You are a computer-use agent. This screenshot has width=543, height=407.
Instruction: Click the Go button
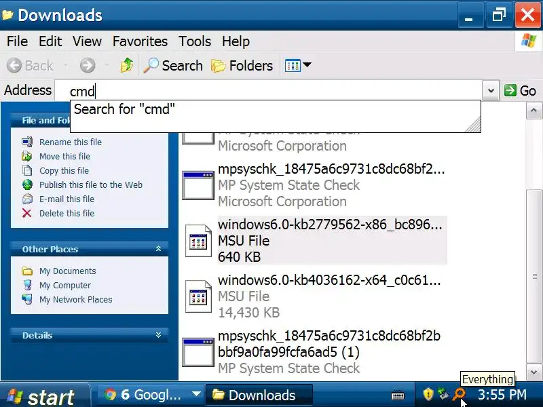(520, 91)
